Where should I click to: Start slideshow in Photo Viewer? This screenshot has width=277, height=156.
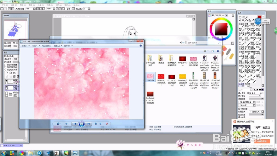coord(81,124)
